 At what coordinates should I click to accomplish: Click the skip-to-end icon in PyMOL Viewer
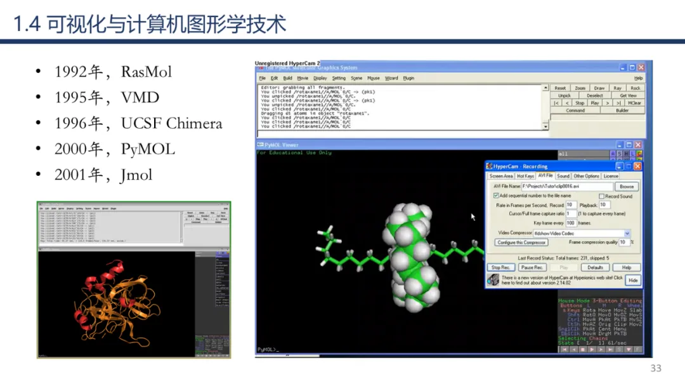(610, 349)
